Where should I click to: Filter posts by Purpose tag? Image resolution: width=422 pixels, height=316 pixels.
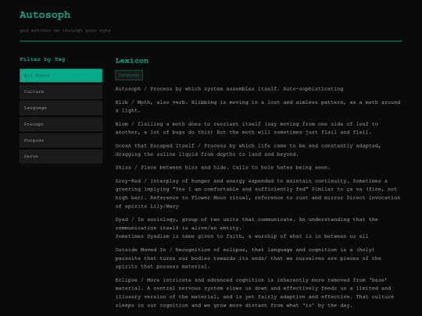click(x=61, y=140)
